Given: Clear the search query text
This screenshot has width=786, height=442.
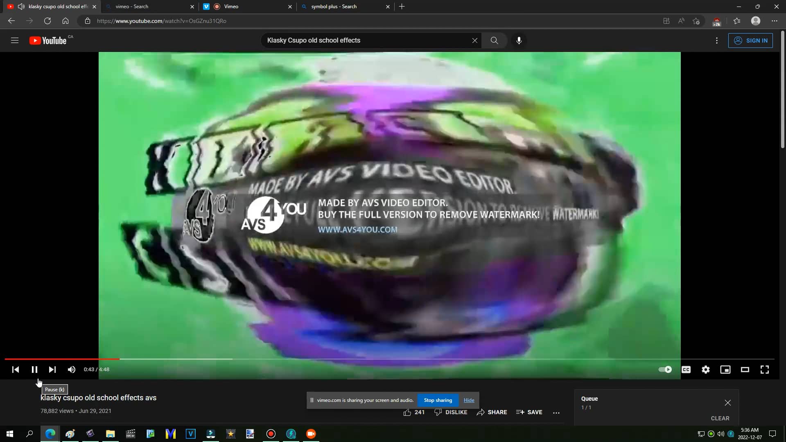Looking at the screenshot, I should [x=475, y=40].
